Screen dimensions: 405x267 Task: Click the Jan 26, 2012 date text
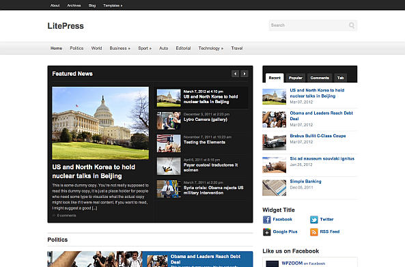coord(301,165)
